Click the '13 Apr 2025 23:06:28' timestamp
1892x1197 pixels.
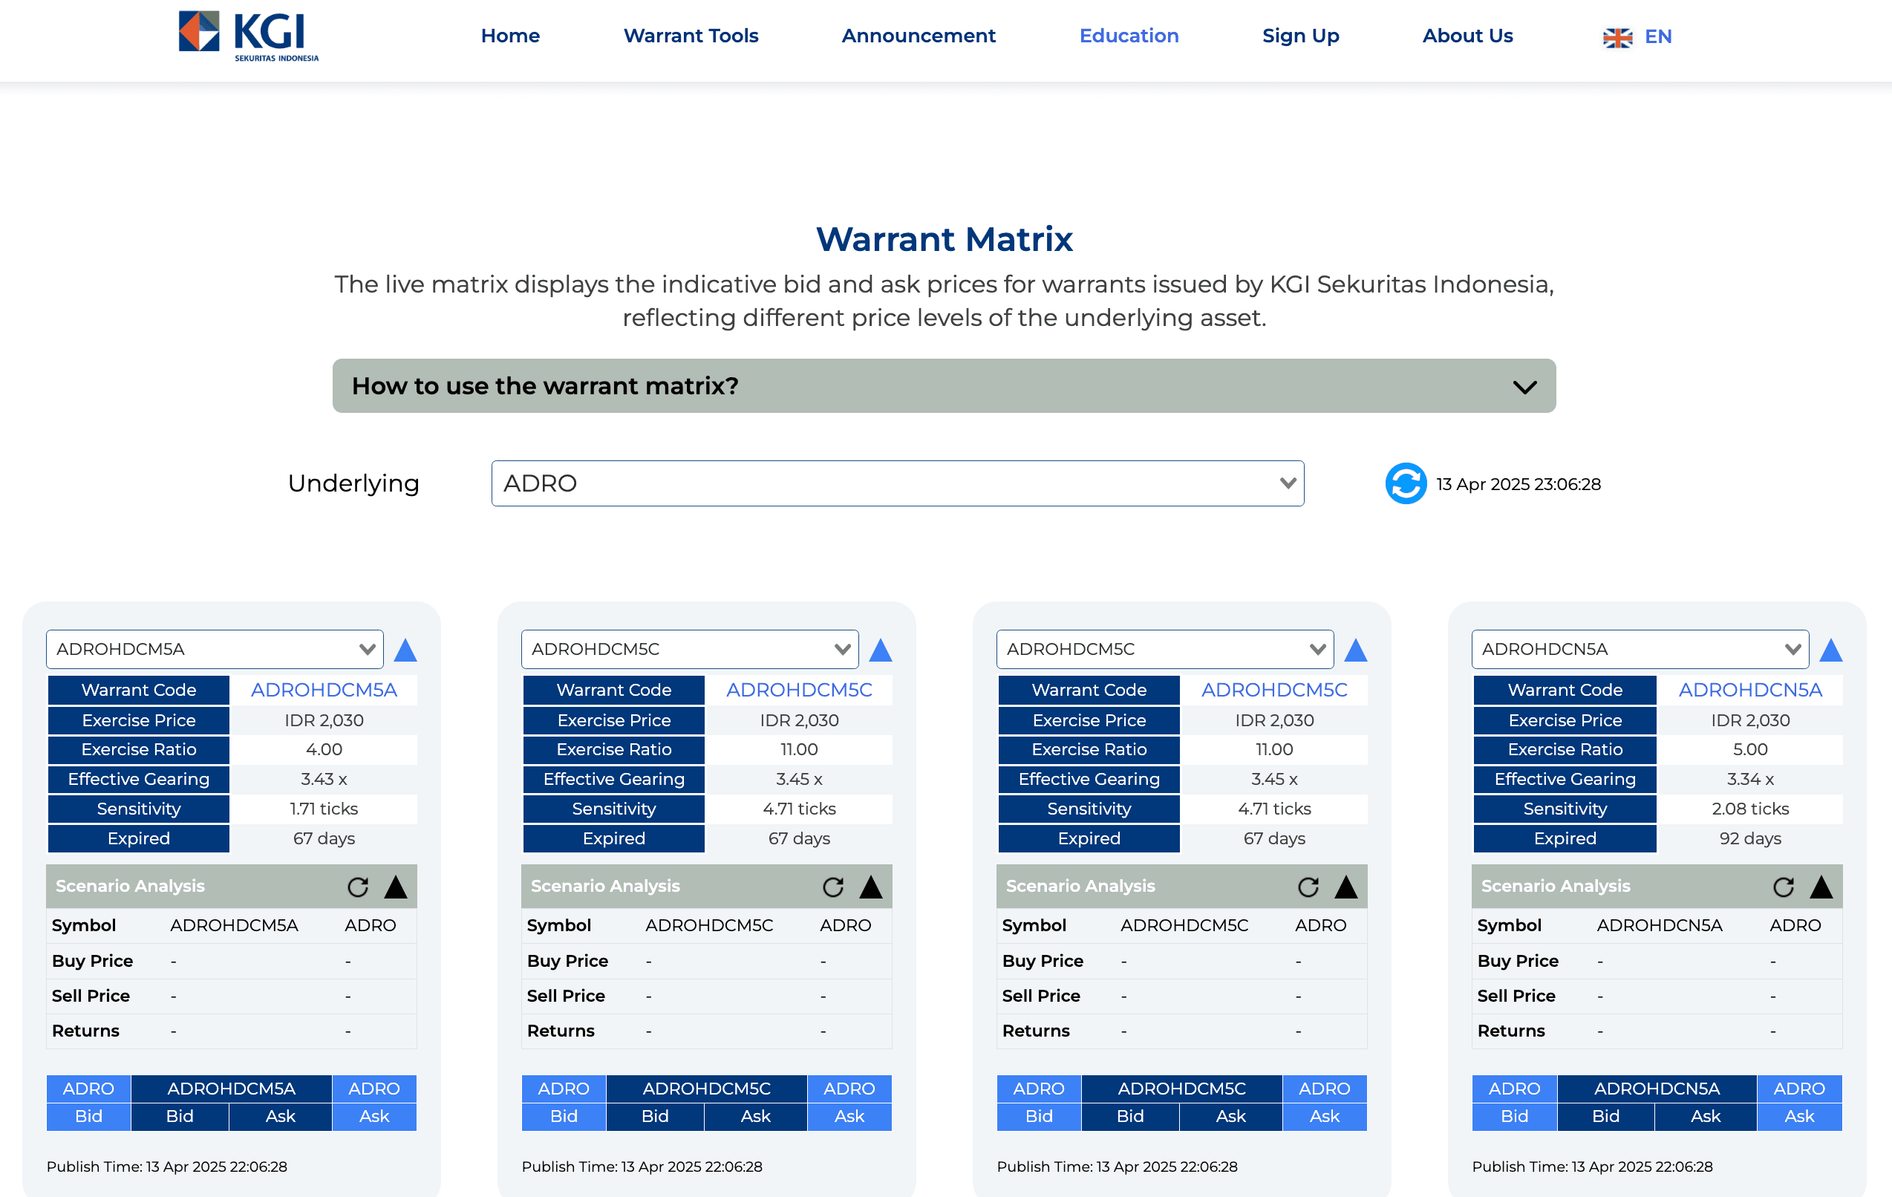point(1518,484)
